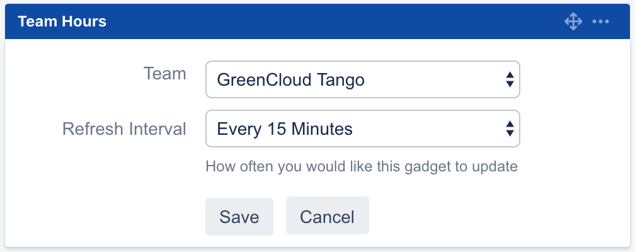635x252 pixels.
Task: Click the Team field label
Action: 165,74
